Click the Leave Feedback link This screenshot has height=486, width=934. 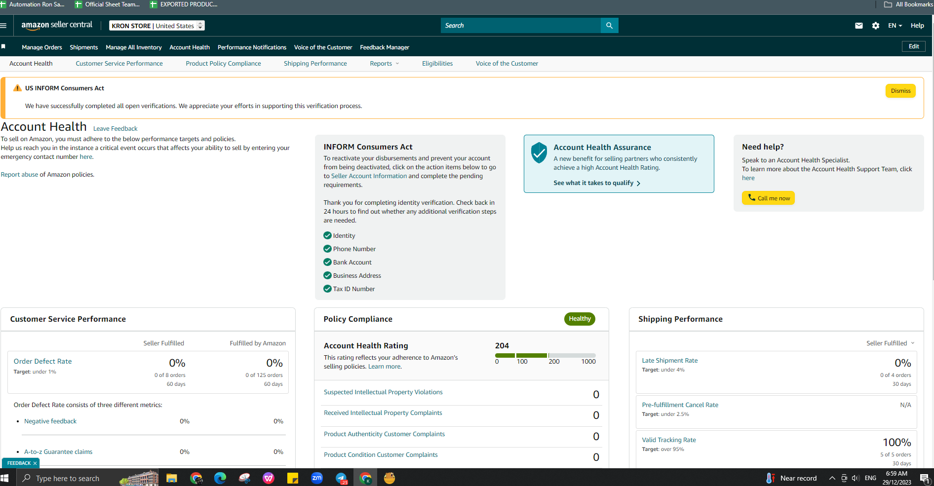(x=116, y=129)
